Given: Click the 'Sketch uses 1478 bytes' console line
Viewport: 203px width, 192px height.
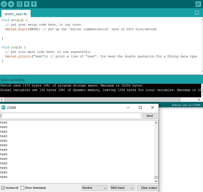Looking at the screenshot, I should pos(72,86).
